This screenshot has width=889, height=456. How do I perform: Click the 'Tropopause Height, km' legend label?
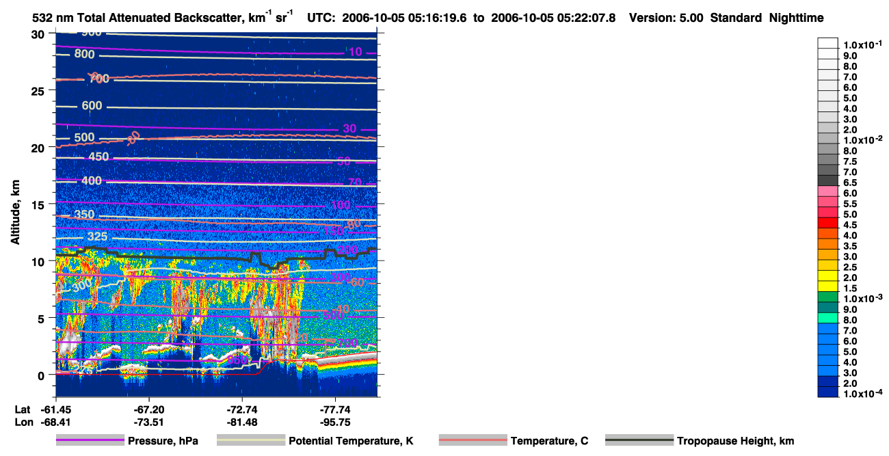[x=735, y=441]
